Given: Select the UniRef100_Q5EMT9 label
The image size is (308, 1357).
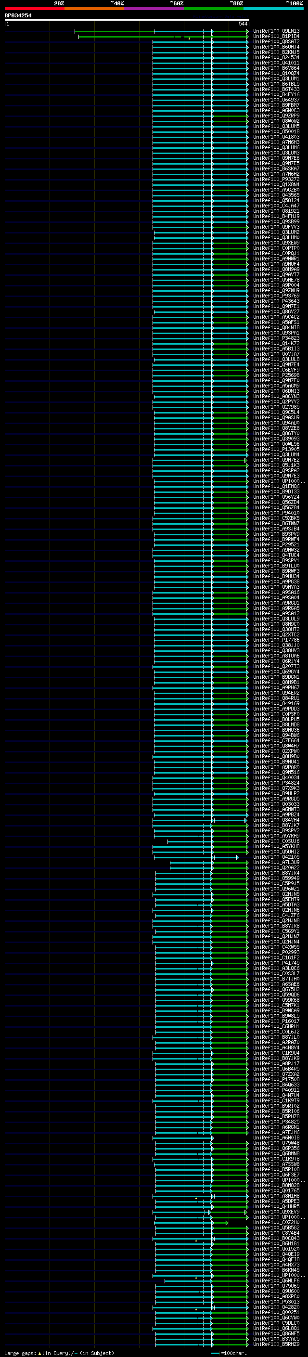Looking at the screenshot, I should 276,899.
